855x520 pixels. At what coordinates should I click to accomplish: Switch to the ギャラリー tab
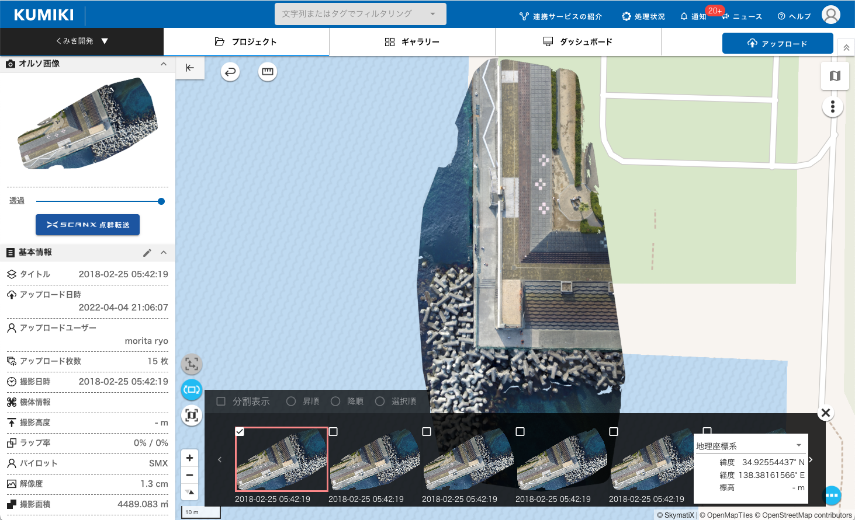coord(412,42)
